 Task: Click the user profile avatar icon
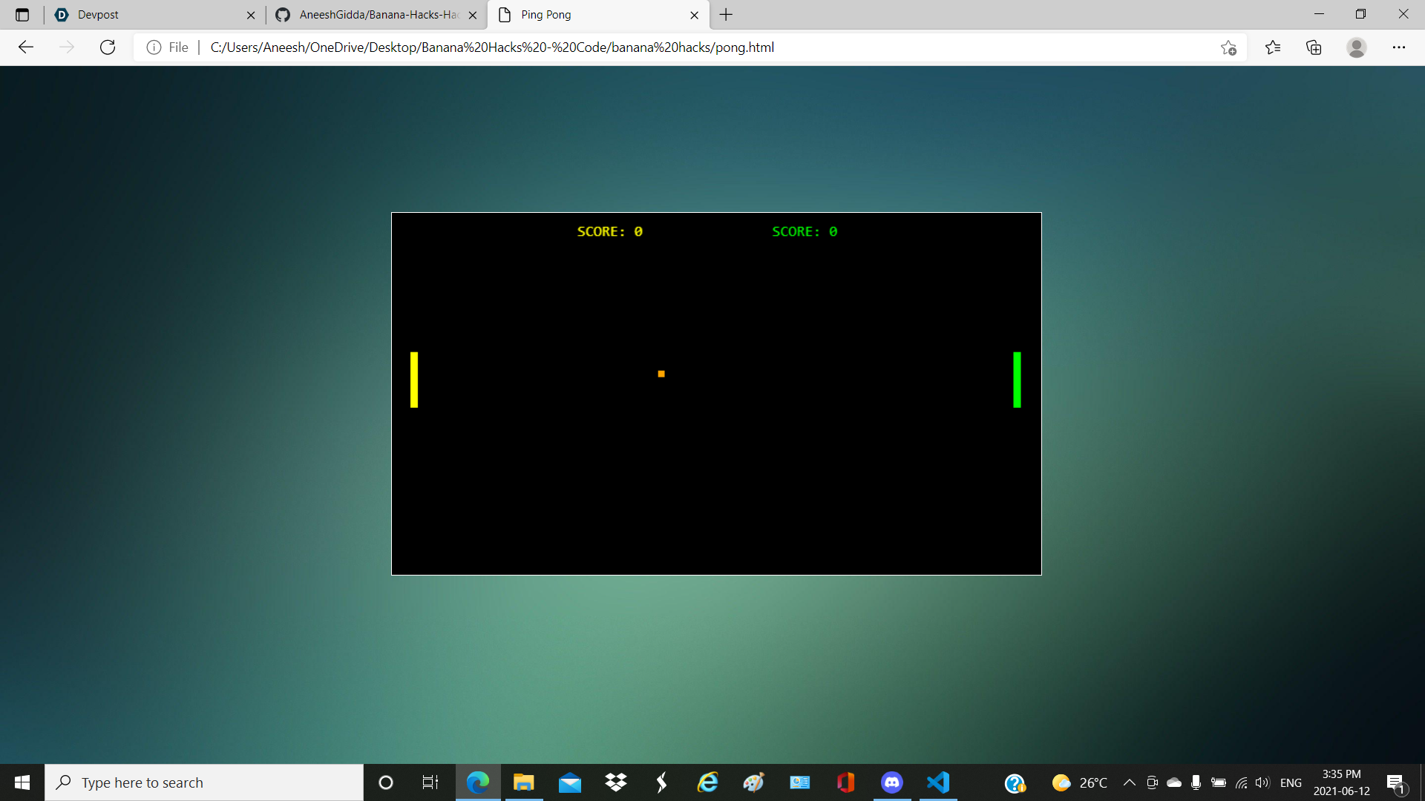[1356, 47]
